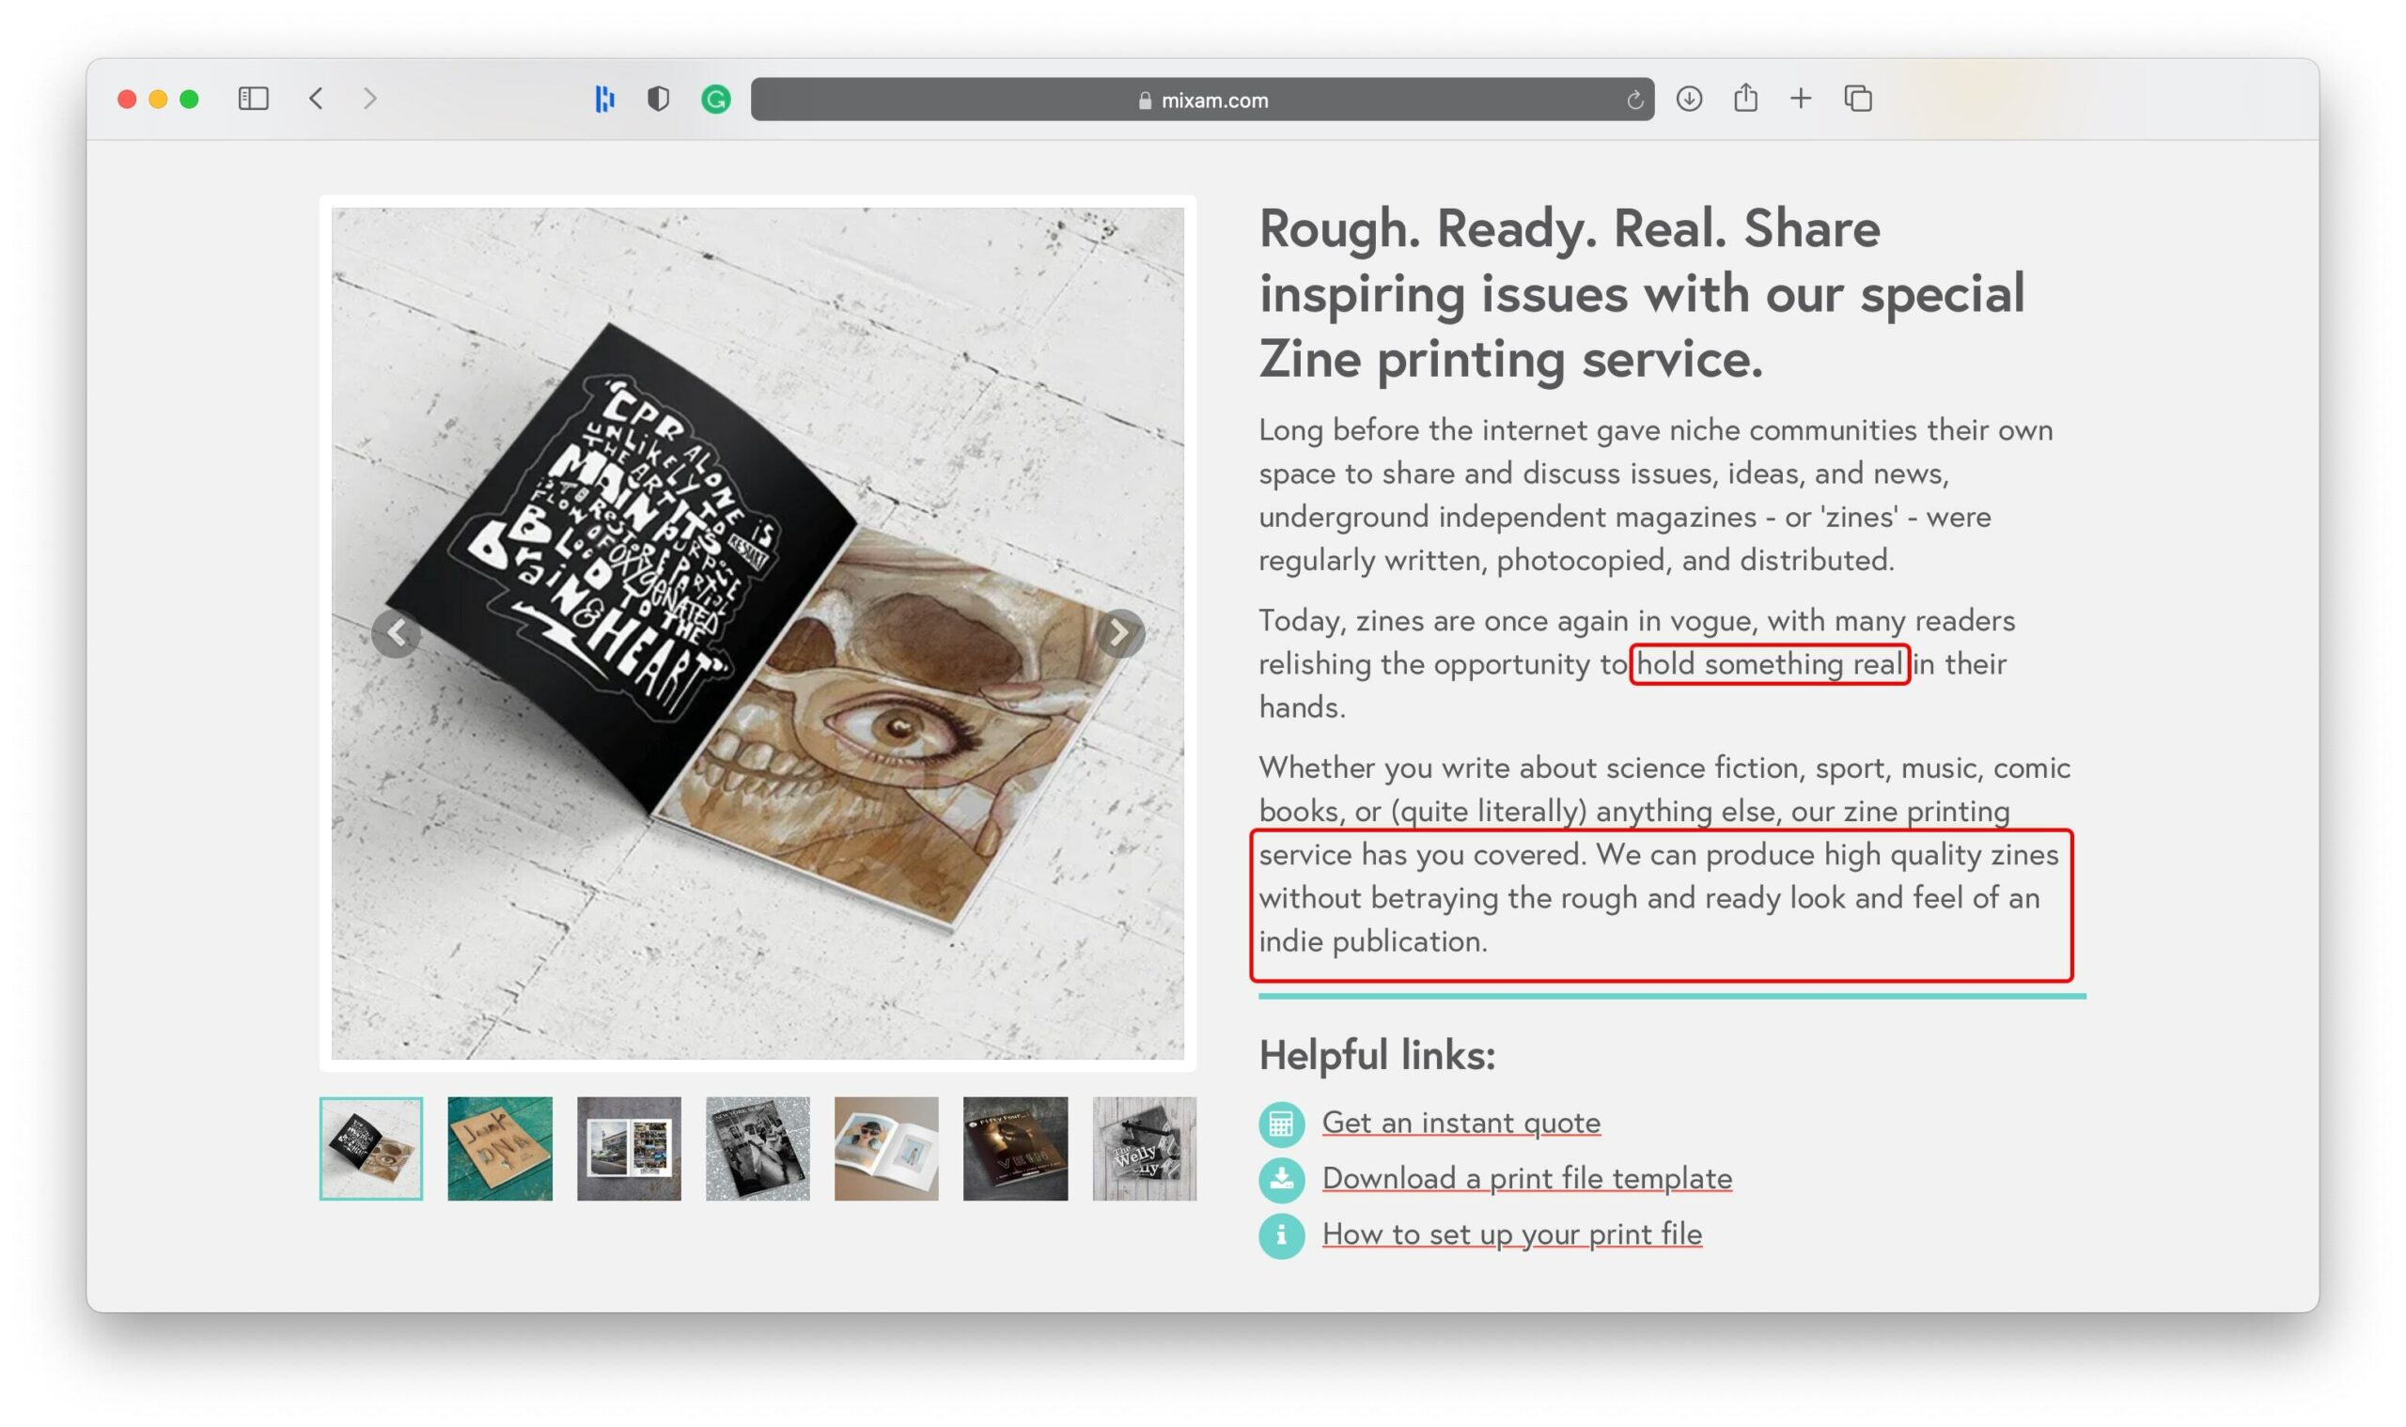Click the info icon next to print file setup

[1279, 1235]
